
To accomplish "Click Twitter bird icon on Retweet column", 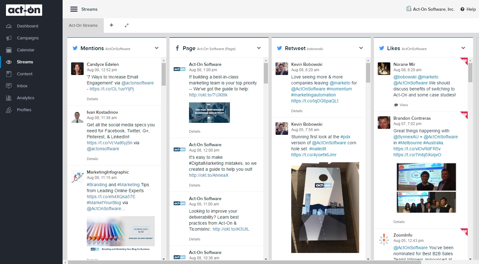I will [279, 48].
